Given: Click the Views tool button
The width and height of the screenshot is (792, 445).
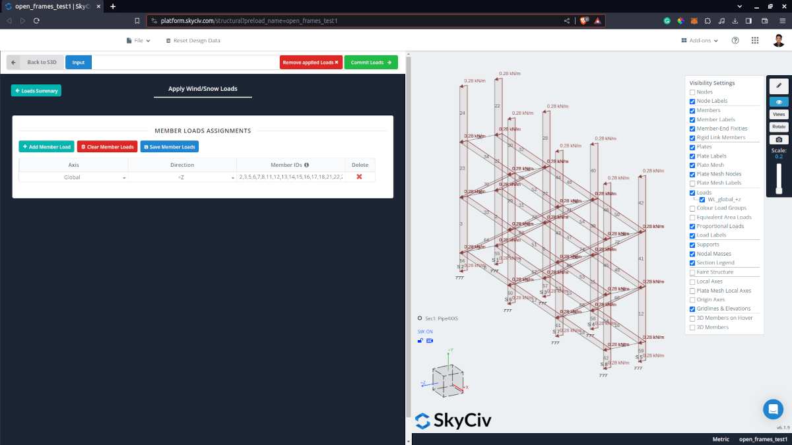Looking at the screenshot, I should 778,114.
